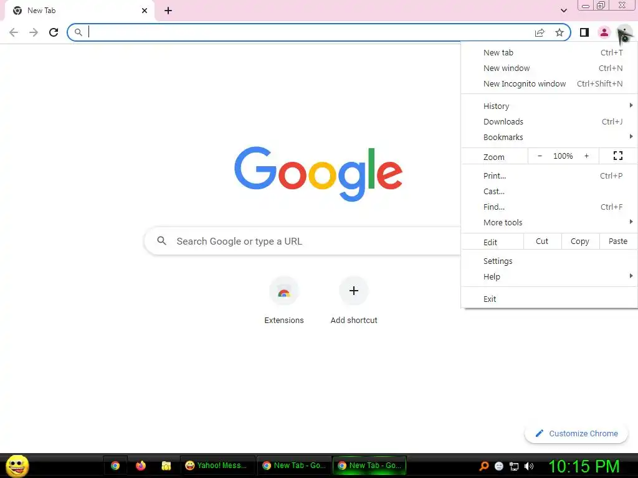Enter fullscreen with the fullscreen icon

(618, 156)
